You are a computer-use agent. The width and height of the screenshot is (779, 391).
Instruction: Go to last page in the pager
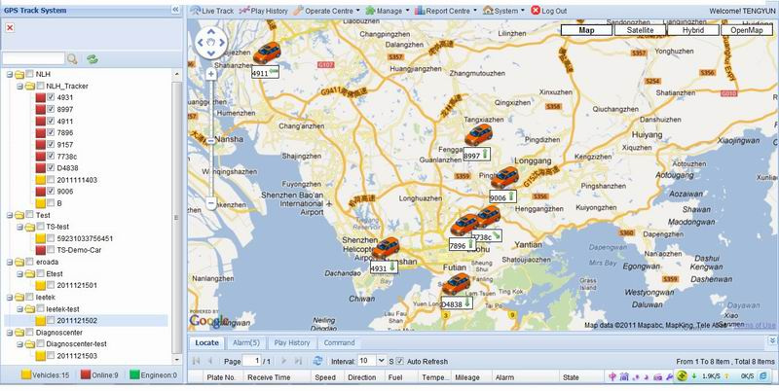(x=298, y=361)
